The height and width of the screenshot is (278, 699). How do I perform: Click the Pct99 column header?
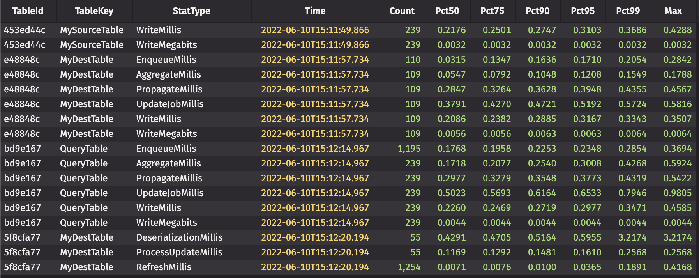tap(628, 11)
